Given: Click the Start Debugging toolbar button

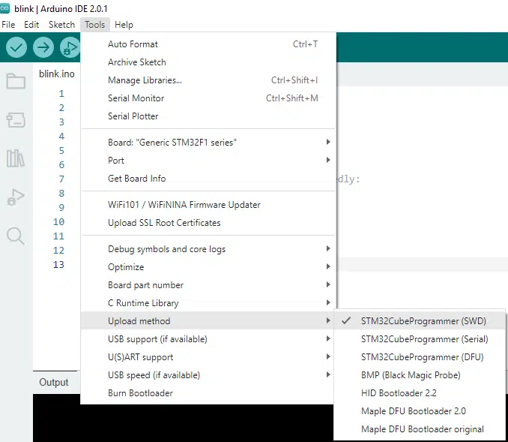Looking at the screenshot, I should coord(70,47).
